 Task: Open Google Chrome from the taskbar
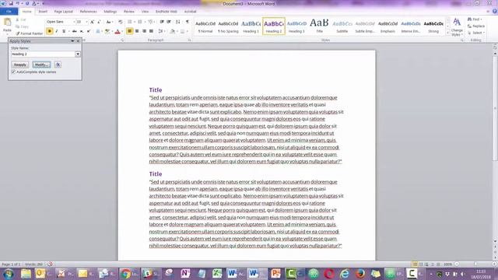[126, 273]
